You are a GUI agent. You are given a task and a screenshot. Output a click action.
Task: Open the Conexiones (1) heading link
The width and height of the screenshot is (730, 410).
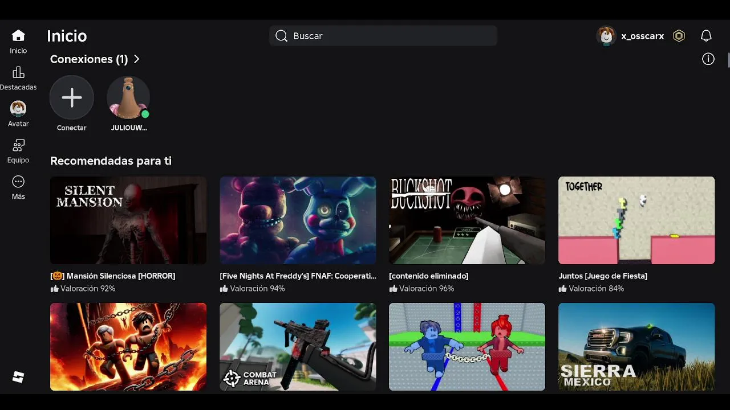click(89, 59)
